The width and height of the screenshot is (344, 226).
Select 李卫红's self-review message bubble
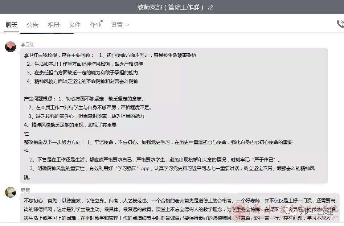point(173,115)
